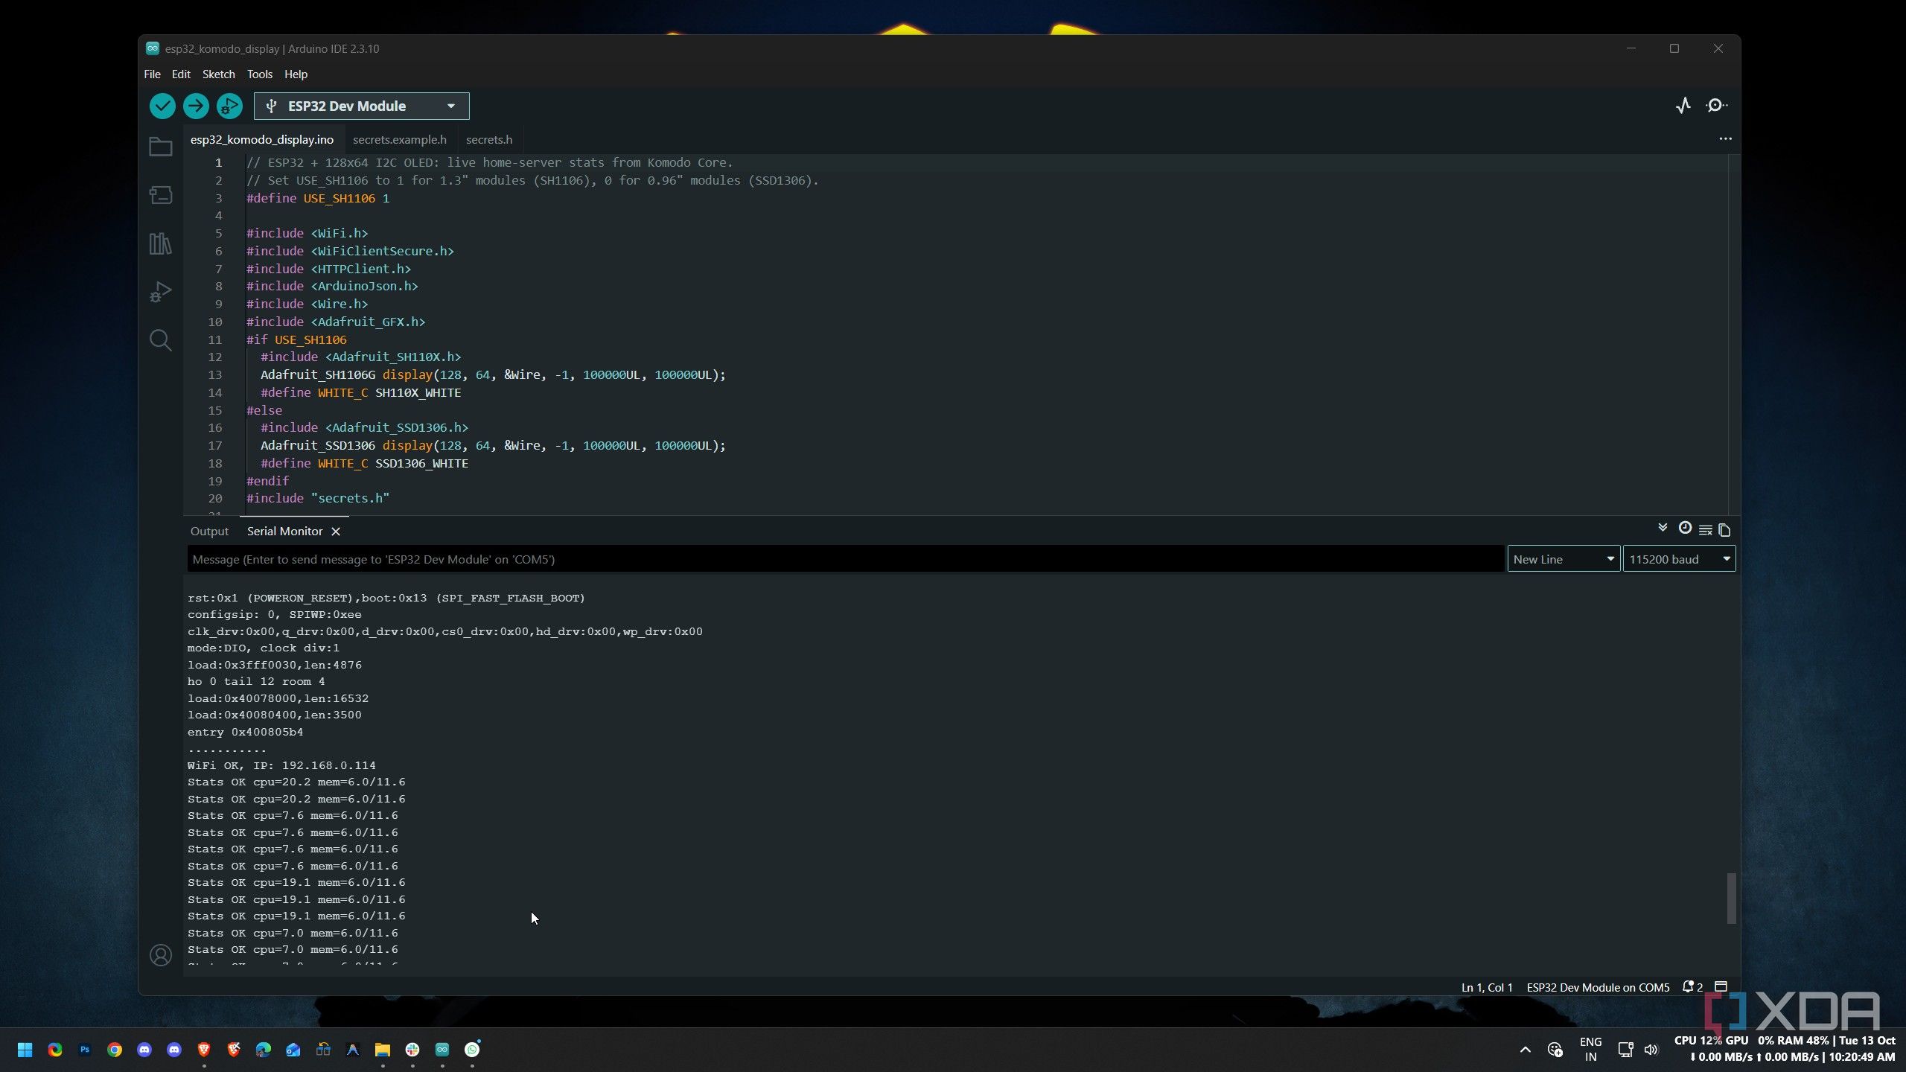Open the Edit menu
The width and height of the screenshot is (1906, 1072).
click(x=181, y=74)
